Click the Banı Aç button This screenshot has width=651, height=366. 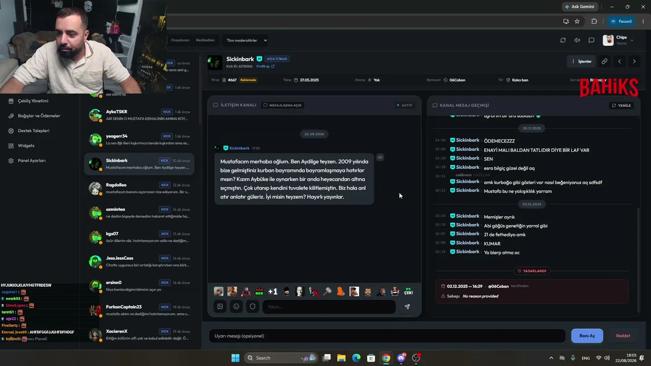[587, 336]
